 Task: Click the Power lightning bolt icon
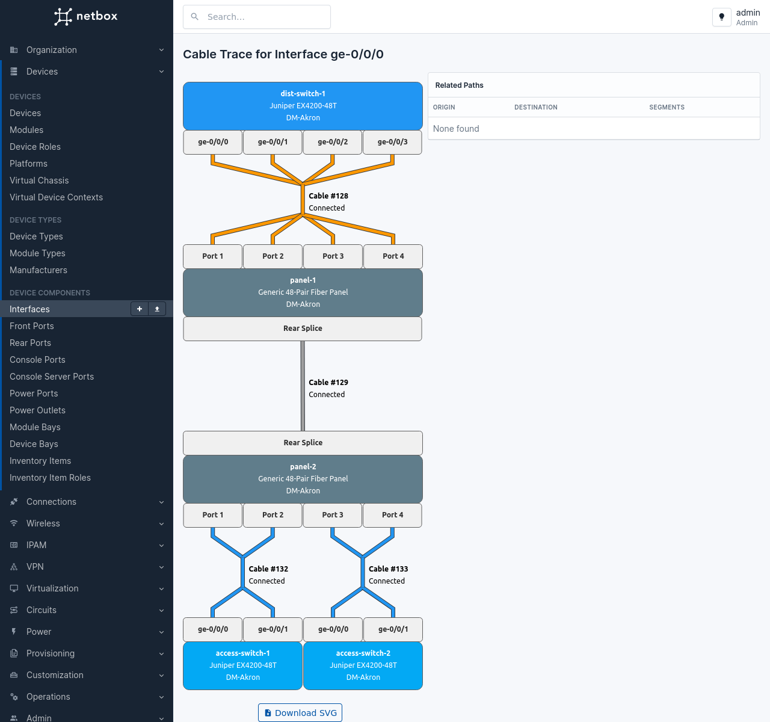[x=14, y=632]
